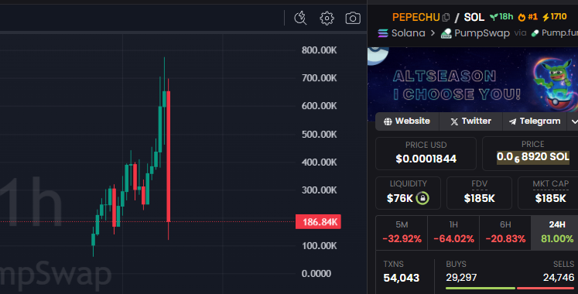The image size is (578, 294).
Task: Open the token Twitter link
Action: [x=470, y=121]
